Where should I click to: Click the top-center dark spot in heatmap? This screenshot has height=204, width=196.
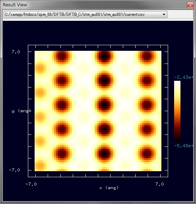[x=105, y=56]
